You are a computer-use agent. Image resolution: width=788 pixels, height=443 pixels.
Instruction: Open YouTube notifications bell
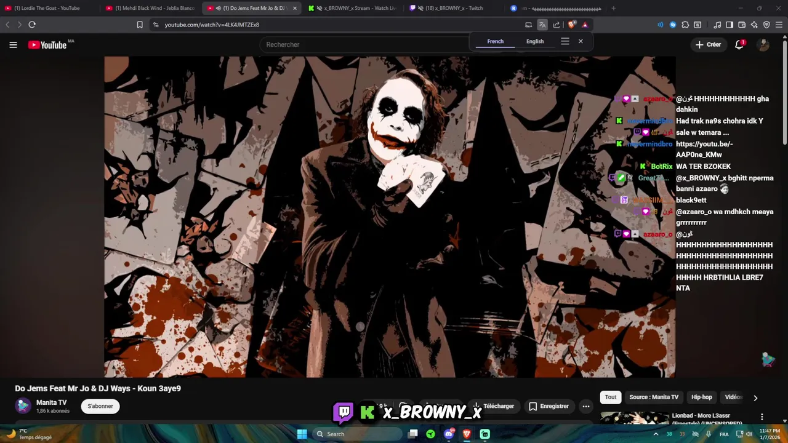[739, 44]
